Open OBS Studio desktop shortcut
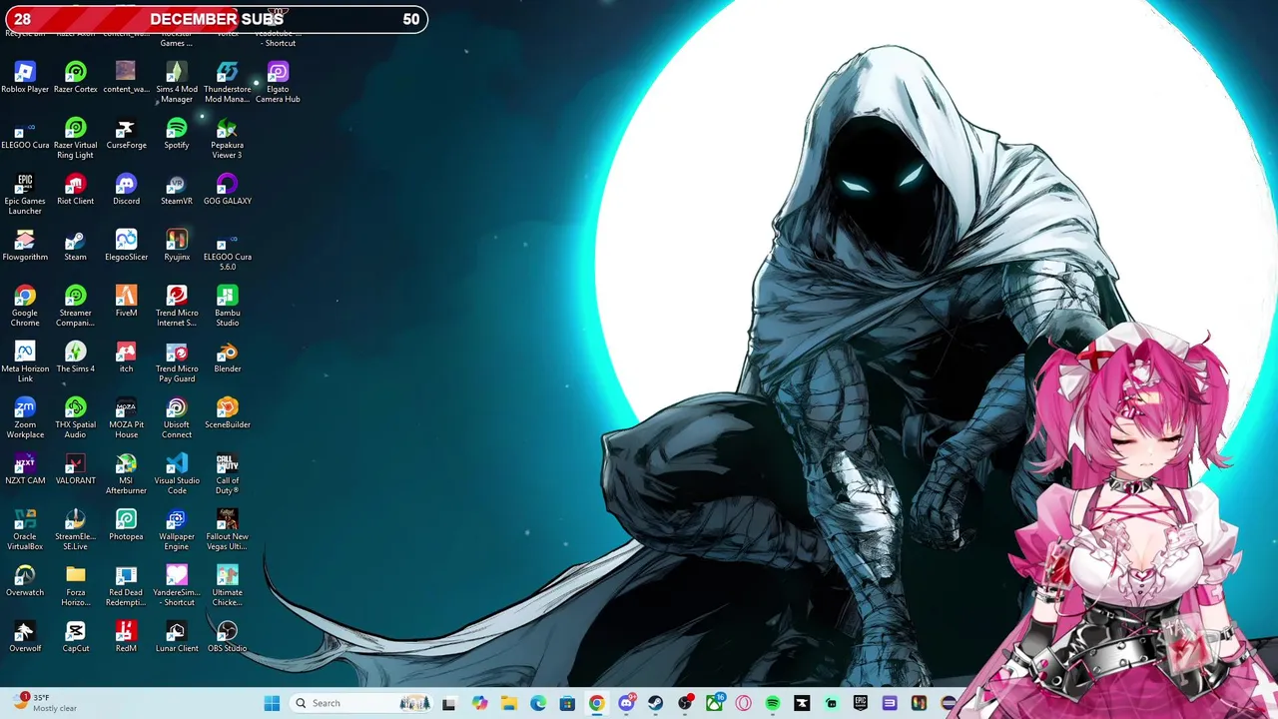 pos(227,637)
